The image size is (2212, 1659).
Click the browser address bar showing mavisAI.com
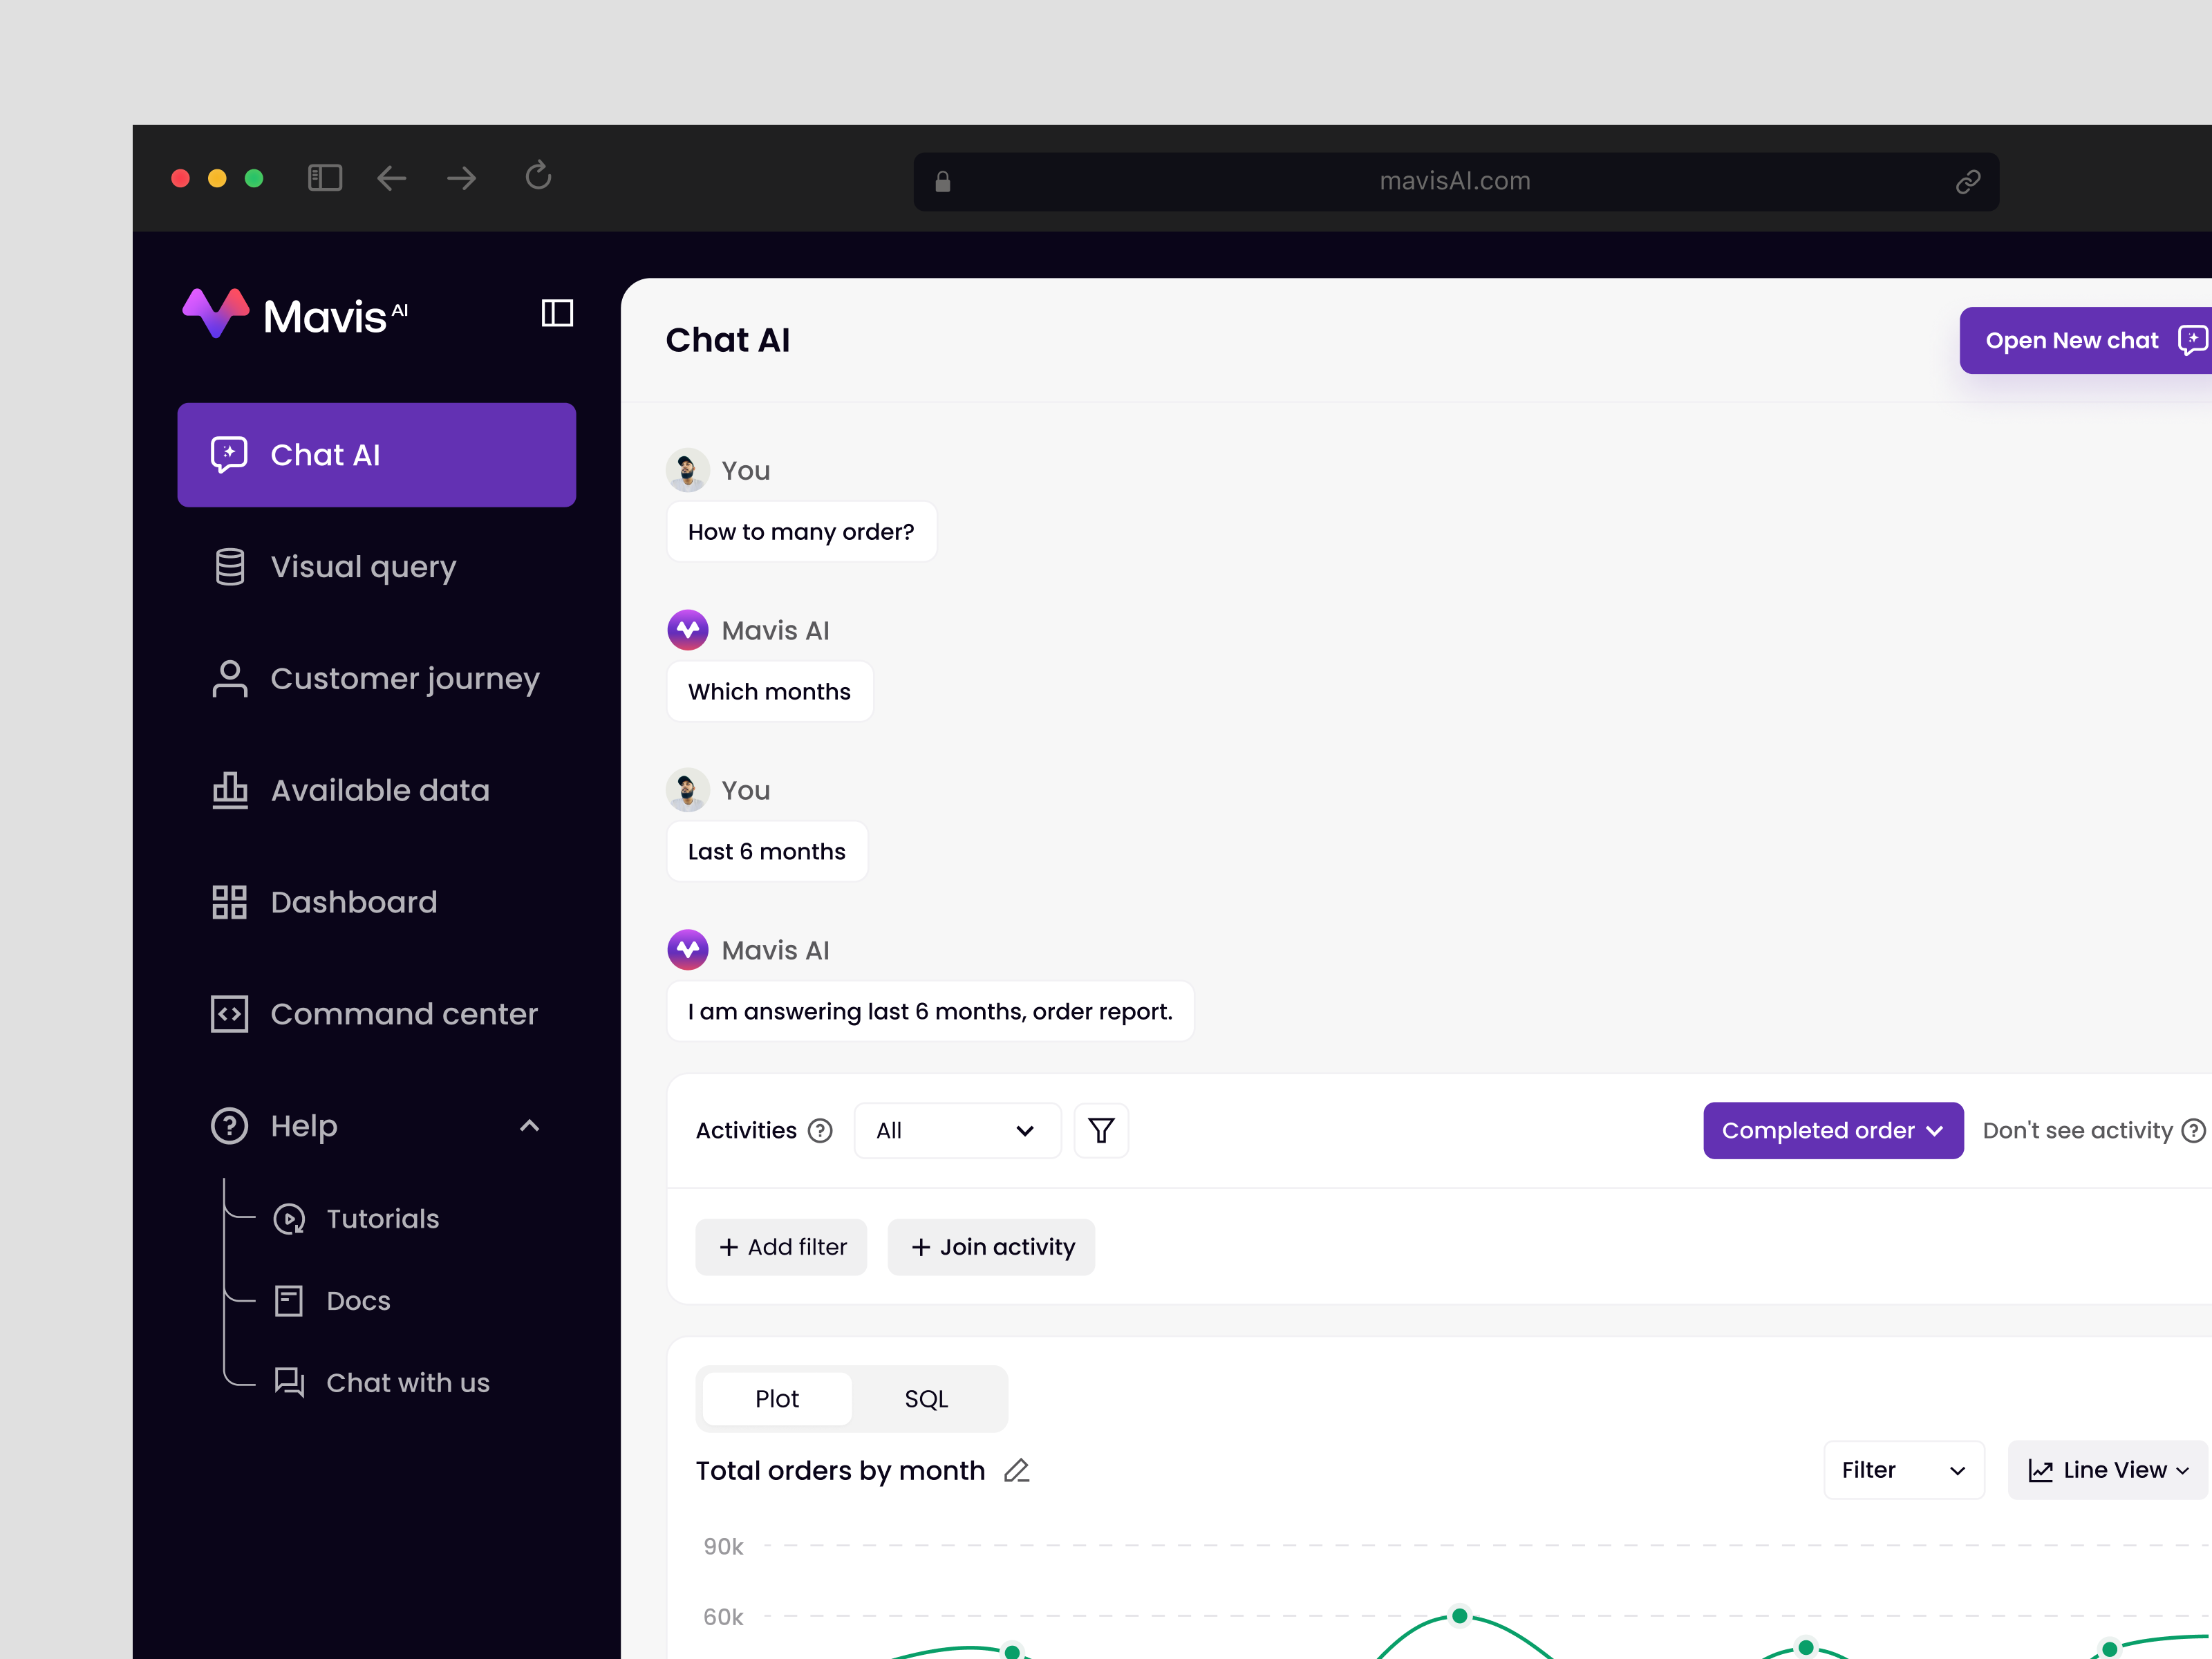tap(1455, 181)
